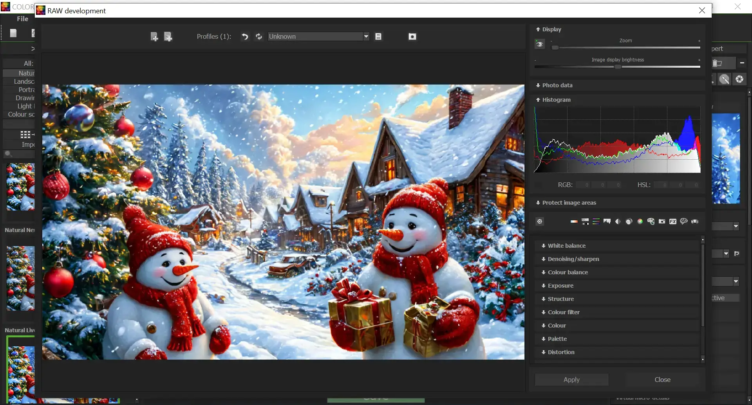This screenshot has width=752, height=405.
Task: Collapse the Histogram section
Action: click(553, 100)
